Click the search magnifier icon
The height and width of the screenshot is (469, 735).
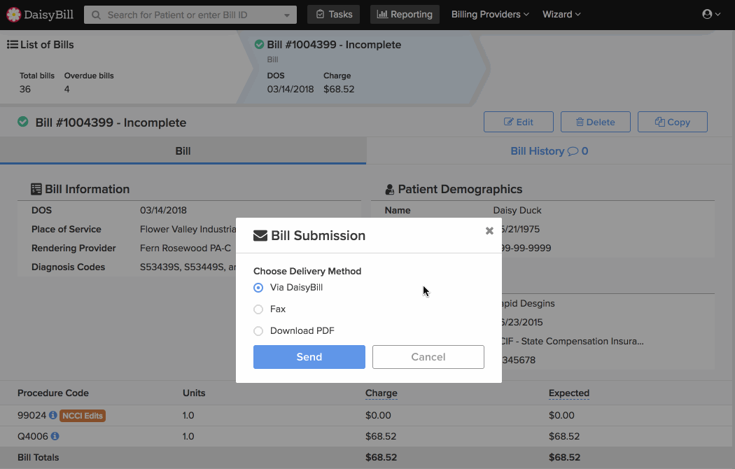pyautogui.click(x=96, y=15)
